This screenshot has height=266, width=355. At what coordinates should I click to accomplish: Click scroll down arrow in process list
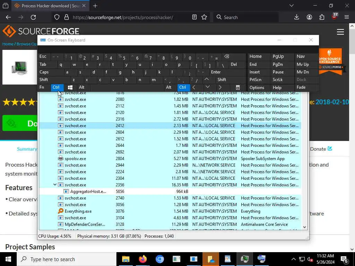pos(304,227)
